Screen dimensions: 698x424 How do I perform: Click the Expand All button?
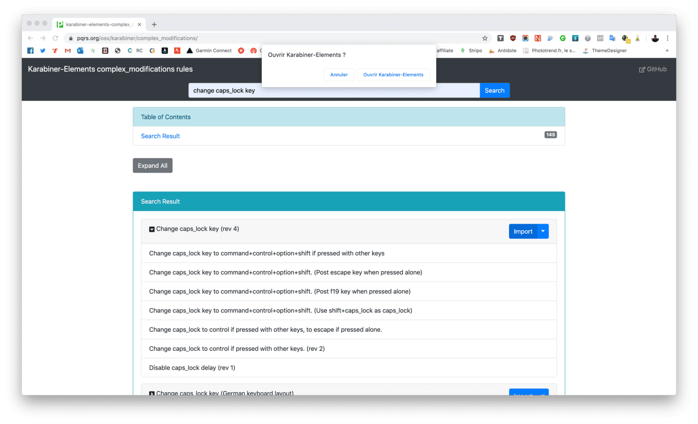153,165
